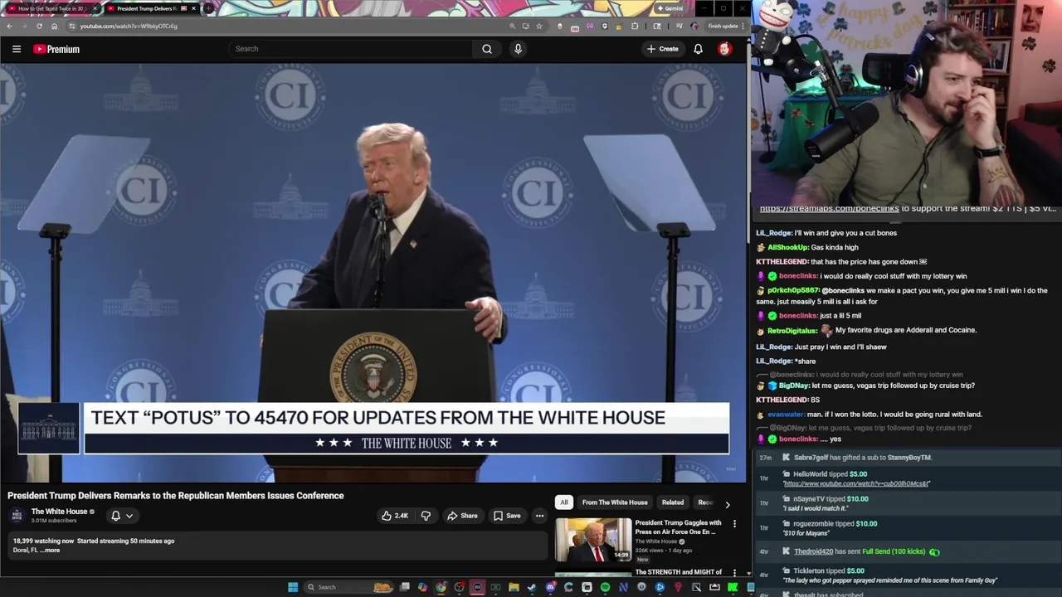
Task: Go back in the browser
Action: (x=9, y=26)
